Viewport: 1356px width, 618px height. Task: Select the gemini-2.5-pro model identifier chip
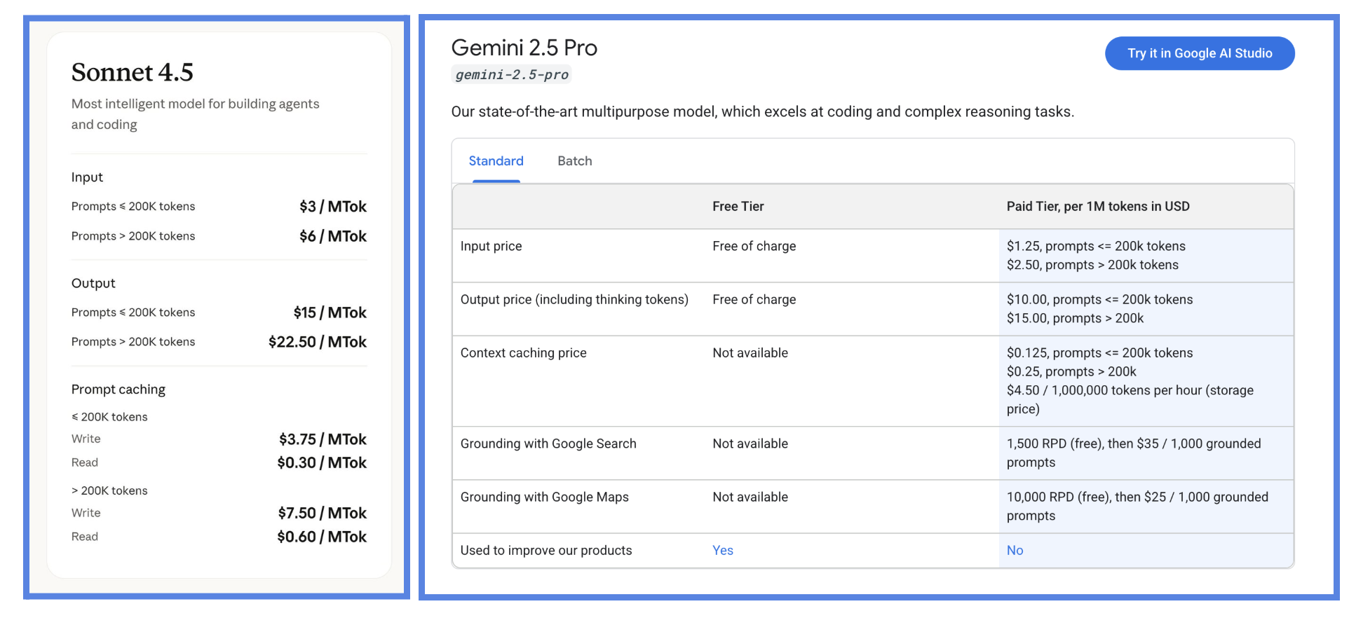[x=511, y=74]
